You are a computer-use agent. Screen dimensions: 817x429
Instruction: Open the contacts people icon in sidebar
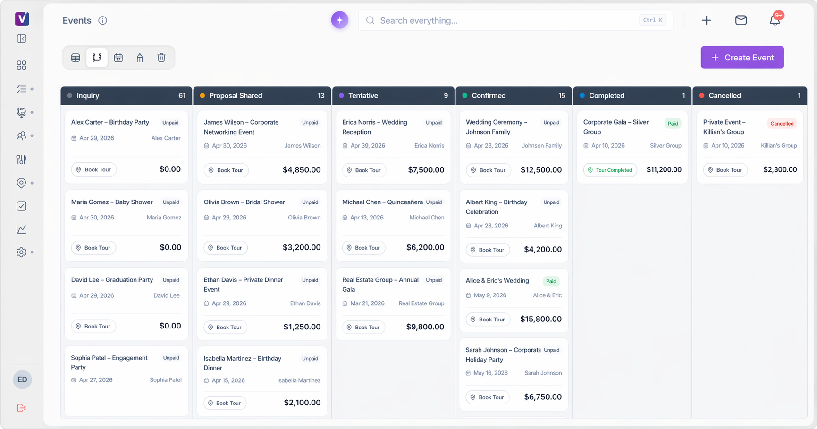22,136
